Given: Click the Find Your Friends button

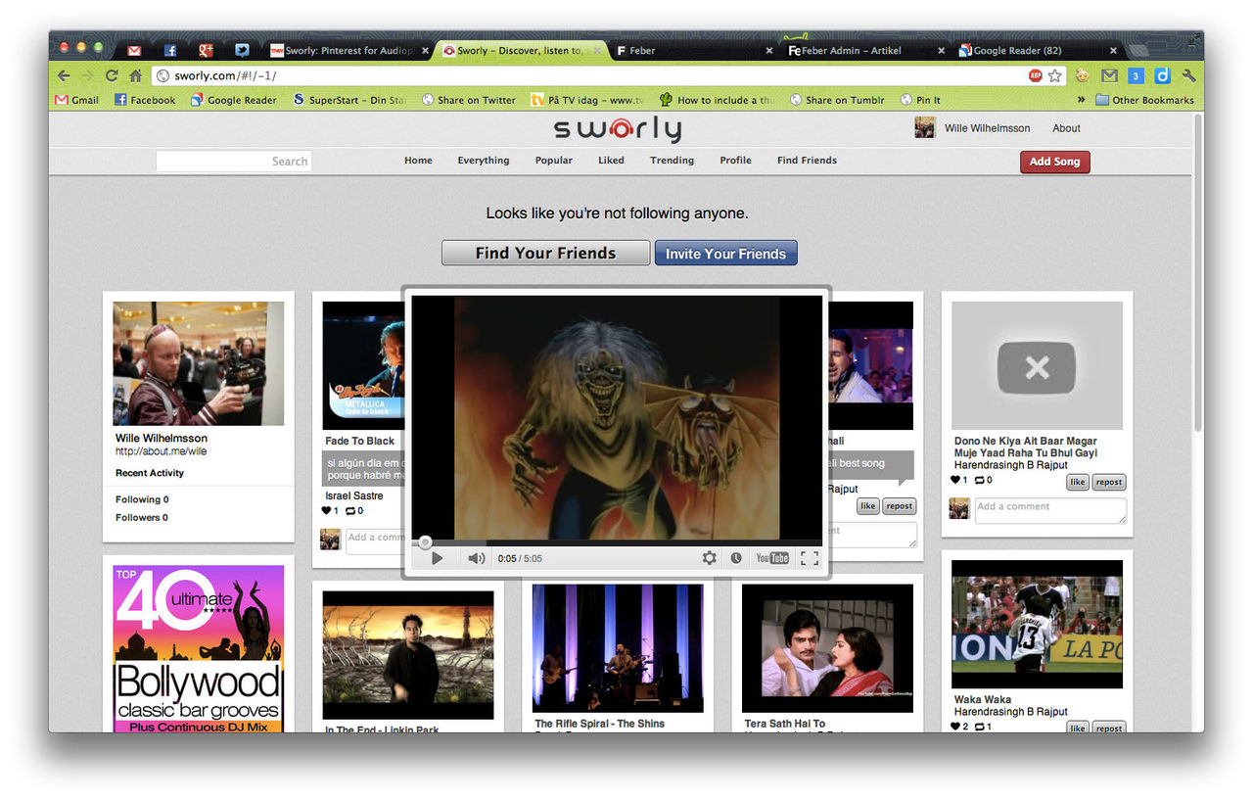Looking at the screenshot, I should (545, 253).
